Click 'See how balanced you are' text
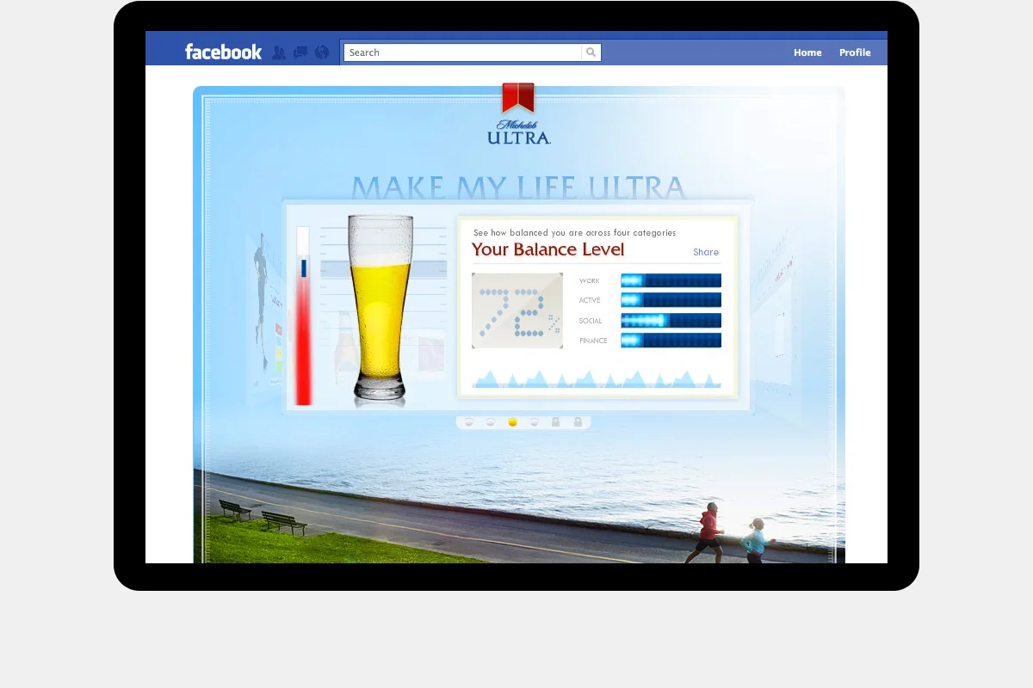 (x=574, y=233)
